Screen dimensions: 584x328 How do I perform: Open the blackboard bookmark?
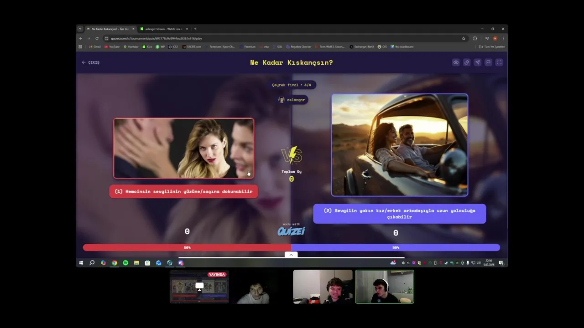(x=402, y=46)
